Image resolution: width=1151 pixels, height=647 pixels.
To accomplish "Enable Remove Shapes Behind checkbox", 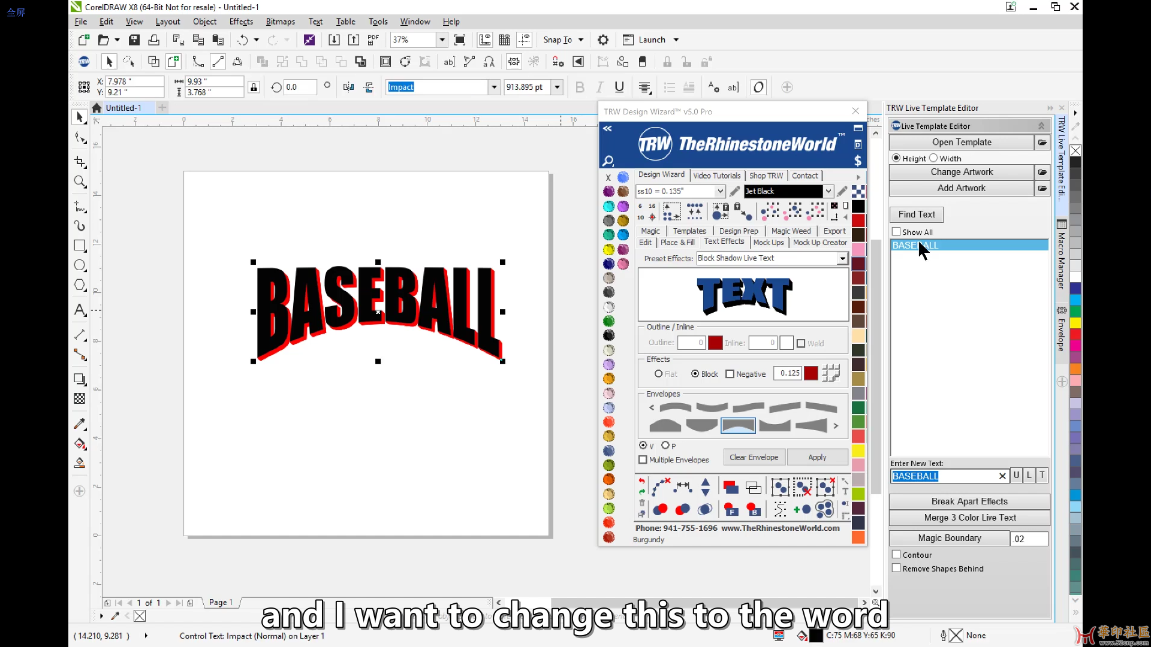I will (x=896, y=569).
